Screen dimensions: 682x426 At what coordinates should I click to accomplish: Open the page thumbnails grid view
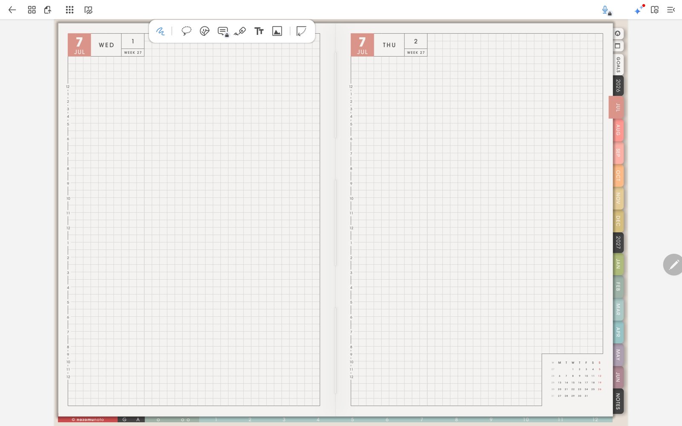coord(32,10)
